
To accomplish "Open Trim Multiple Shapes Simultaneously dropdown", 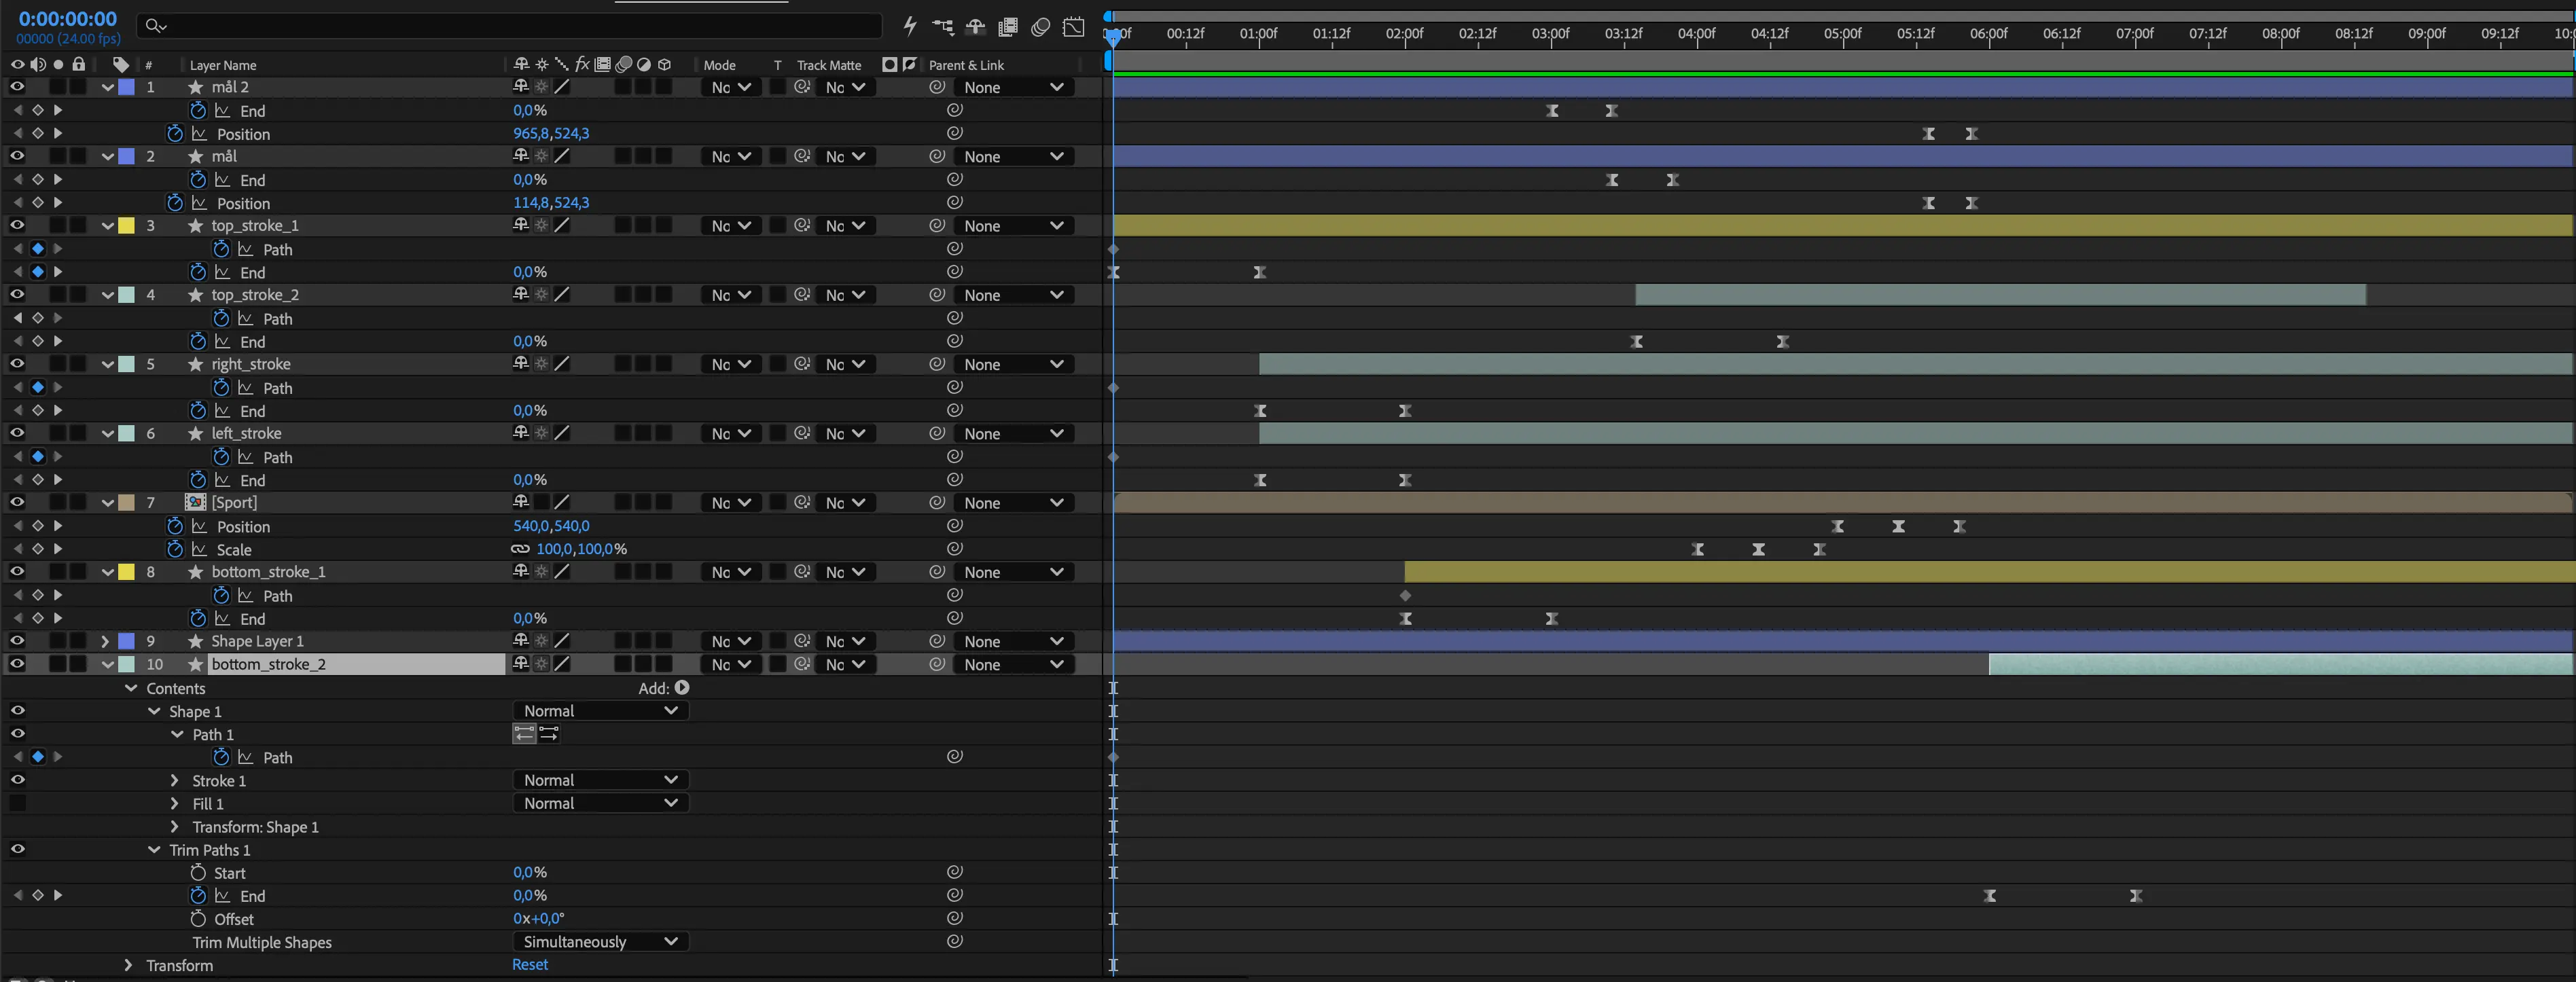I will tap(600, 942).
